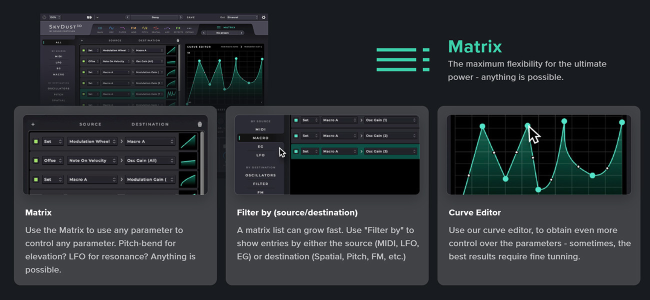The height and width of the screenshot is (300, 650).
Task: Filter by MIDI in the Filter by card
Action: 260,129
